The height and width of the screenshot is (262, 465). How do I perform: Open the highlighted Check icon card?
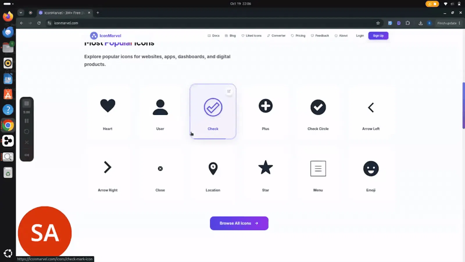[x=213, y=111]
